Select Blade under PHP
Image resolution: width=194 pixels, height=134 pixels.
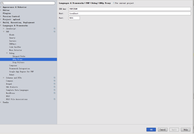pyautogui.click(x=12, y=35)
